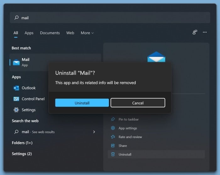The image size is (220, 175).
Task: Click the large Mail envelope in preview pane
Action: click(x=156, y=57)
